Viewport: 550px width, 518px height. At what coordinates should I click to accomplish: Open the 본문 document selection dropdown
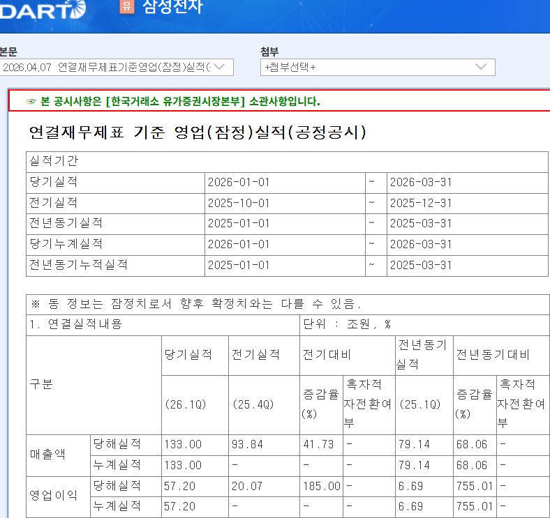coord(116,67)
